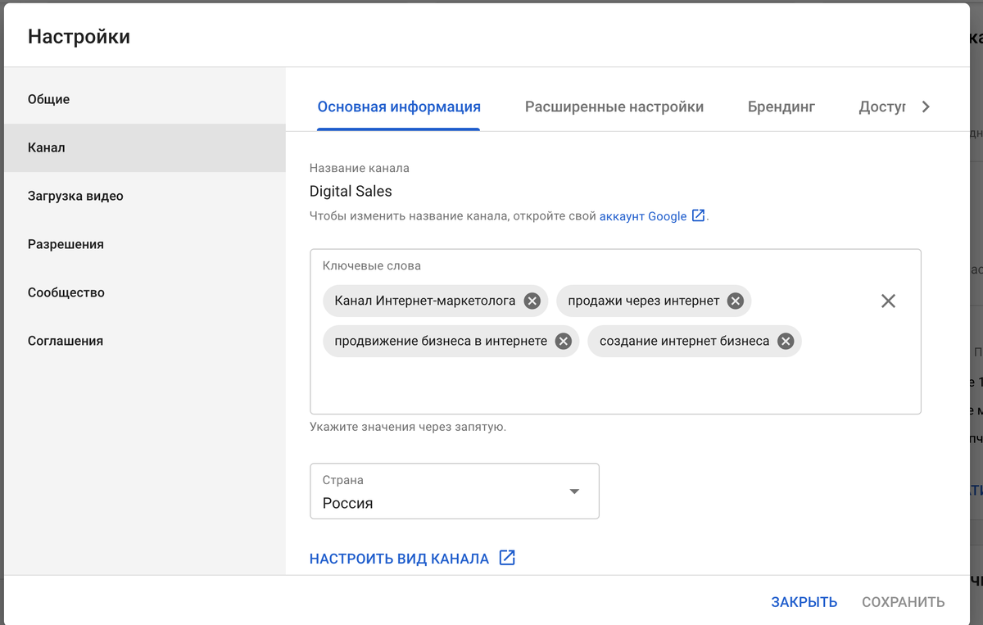This screenshot has height=625, width=983.
Task: Remove the 'Канал Интернет-маркетолога' keyword chip
Action: (532, 301)
